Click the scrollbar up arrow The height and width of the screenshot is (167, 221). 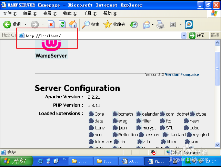217,42
